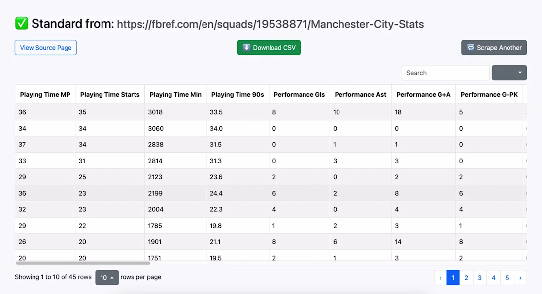
Task: Sort by Playing Time MP column header
Action: click(x=45, y=94)
